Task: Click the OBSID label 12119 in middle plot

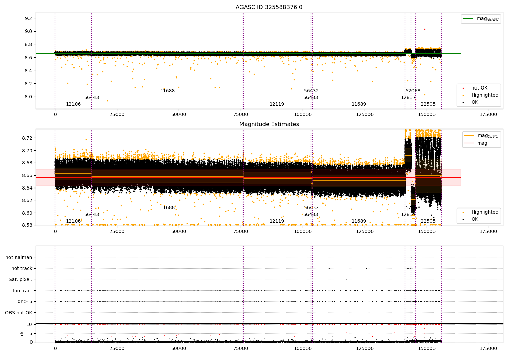Action: (277, 221)
